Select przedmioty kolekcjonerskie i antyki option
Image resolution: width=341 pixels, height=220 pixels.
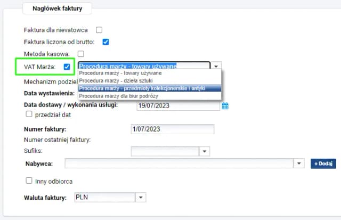(142, 88)
